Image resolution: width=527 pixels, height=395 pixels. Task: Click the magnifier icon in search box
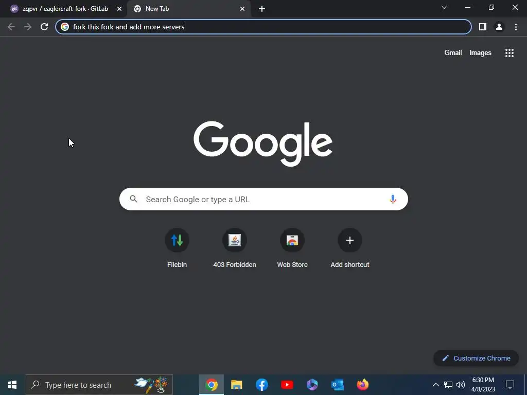[133, 199]
